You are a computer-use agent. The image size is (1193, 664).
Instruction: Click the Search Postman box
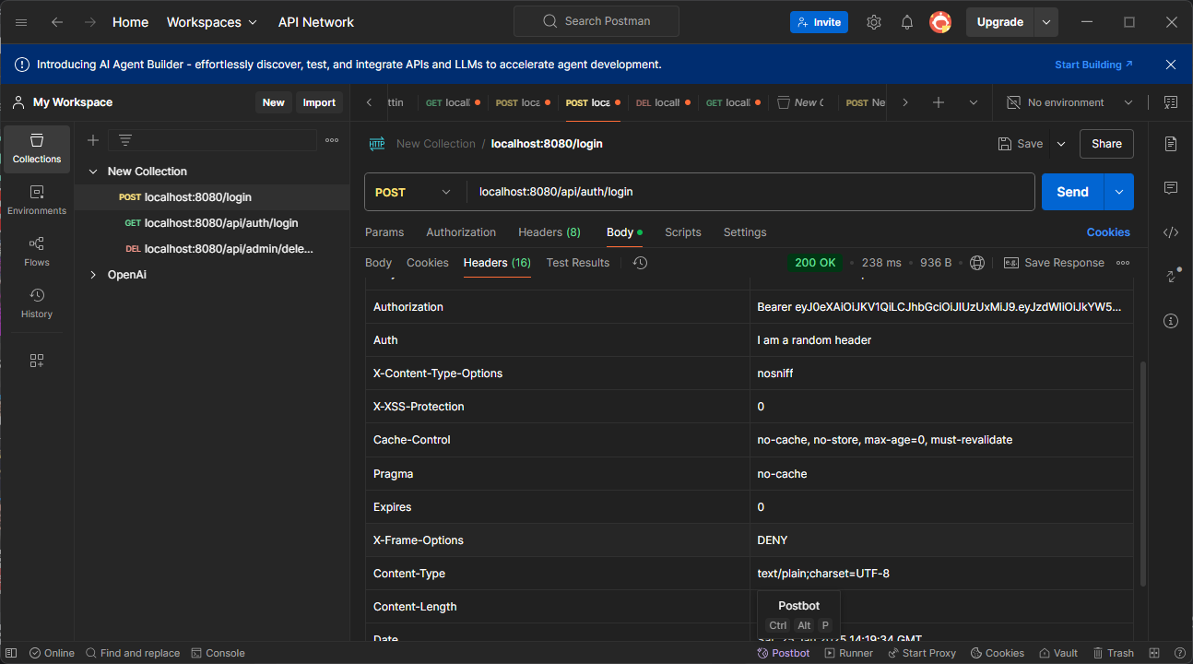click(596, 21)
